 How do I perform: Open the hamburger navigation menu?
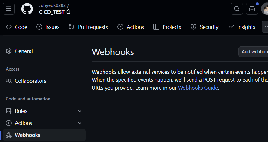point(9,9)
